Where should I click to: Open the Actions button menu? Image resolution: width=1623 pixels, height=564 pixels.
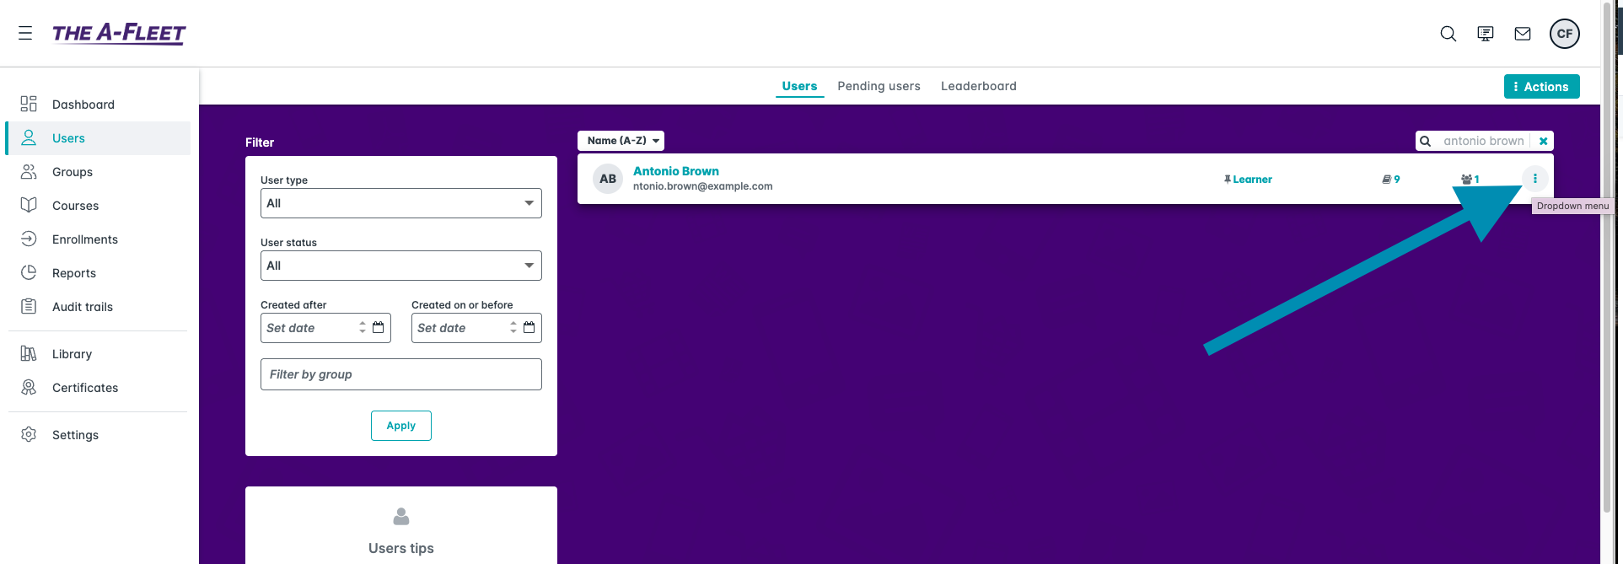click(1541, 87)
